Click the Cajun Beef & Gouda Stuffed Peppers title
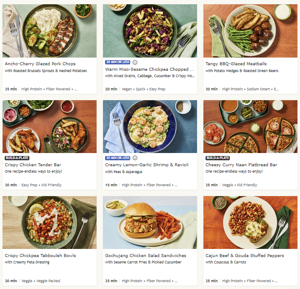The image size is (300, 289). click(245, 256)
